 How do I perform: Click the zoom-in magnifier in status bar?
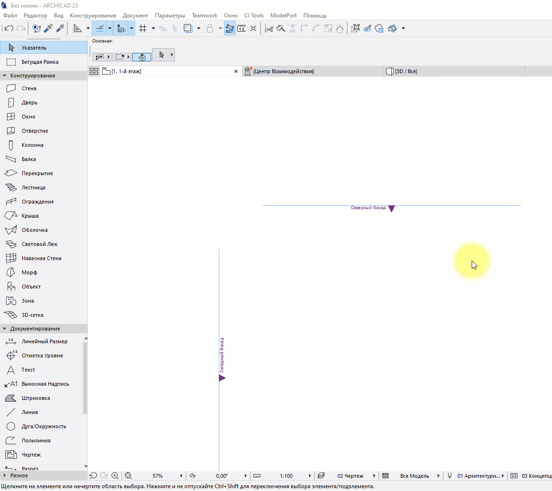(x=115, y=476)
